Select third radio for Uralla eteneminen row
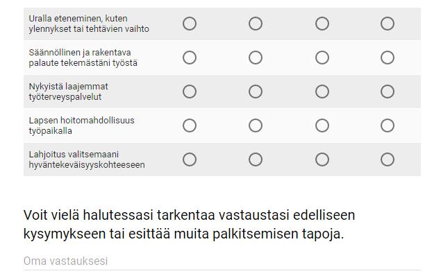This screenshot has width=441, height=278. click(322, 24)
